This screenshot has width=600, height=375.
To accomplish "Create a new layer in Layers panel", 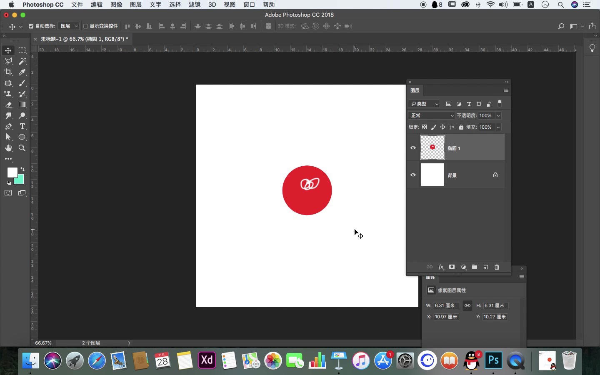I will pos(486,267).
